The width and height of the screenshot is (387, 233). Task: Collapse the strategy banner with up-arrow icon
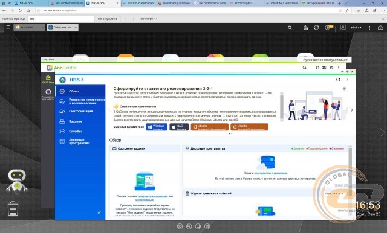point(345,88)
